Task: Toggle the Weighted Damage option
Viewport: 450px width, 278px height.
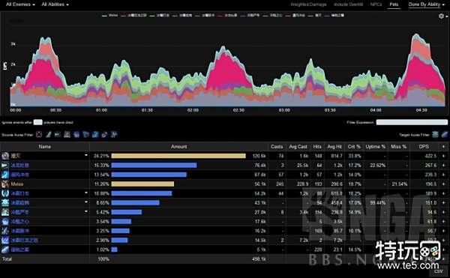Action: coord(308,4)
